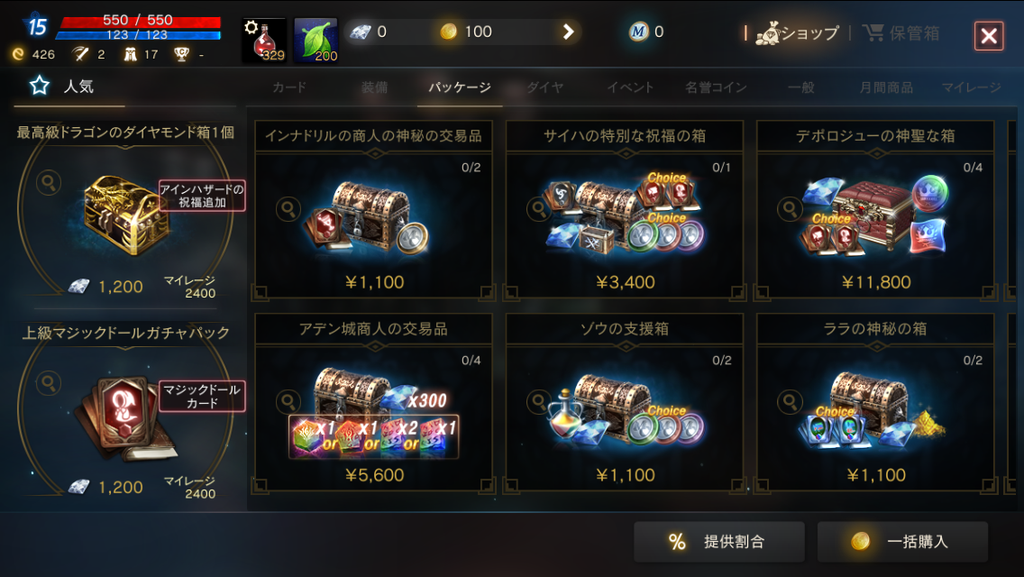Select アデン城商人の交易品 package ¥5,600
The image size is (1024, 577).
373,402
